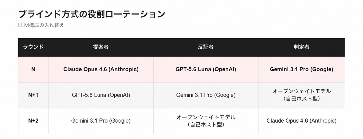The width and height of the screenshot is (363, 139).
Task: Click the (自己ホスト型) text in N+2 row
Action: [206, 125]
